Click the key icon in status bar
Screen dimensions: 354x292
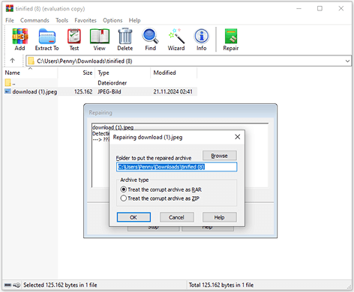point(16,285)
